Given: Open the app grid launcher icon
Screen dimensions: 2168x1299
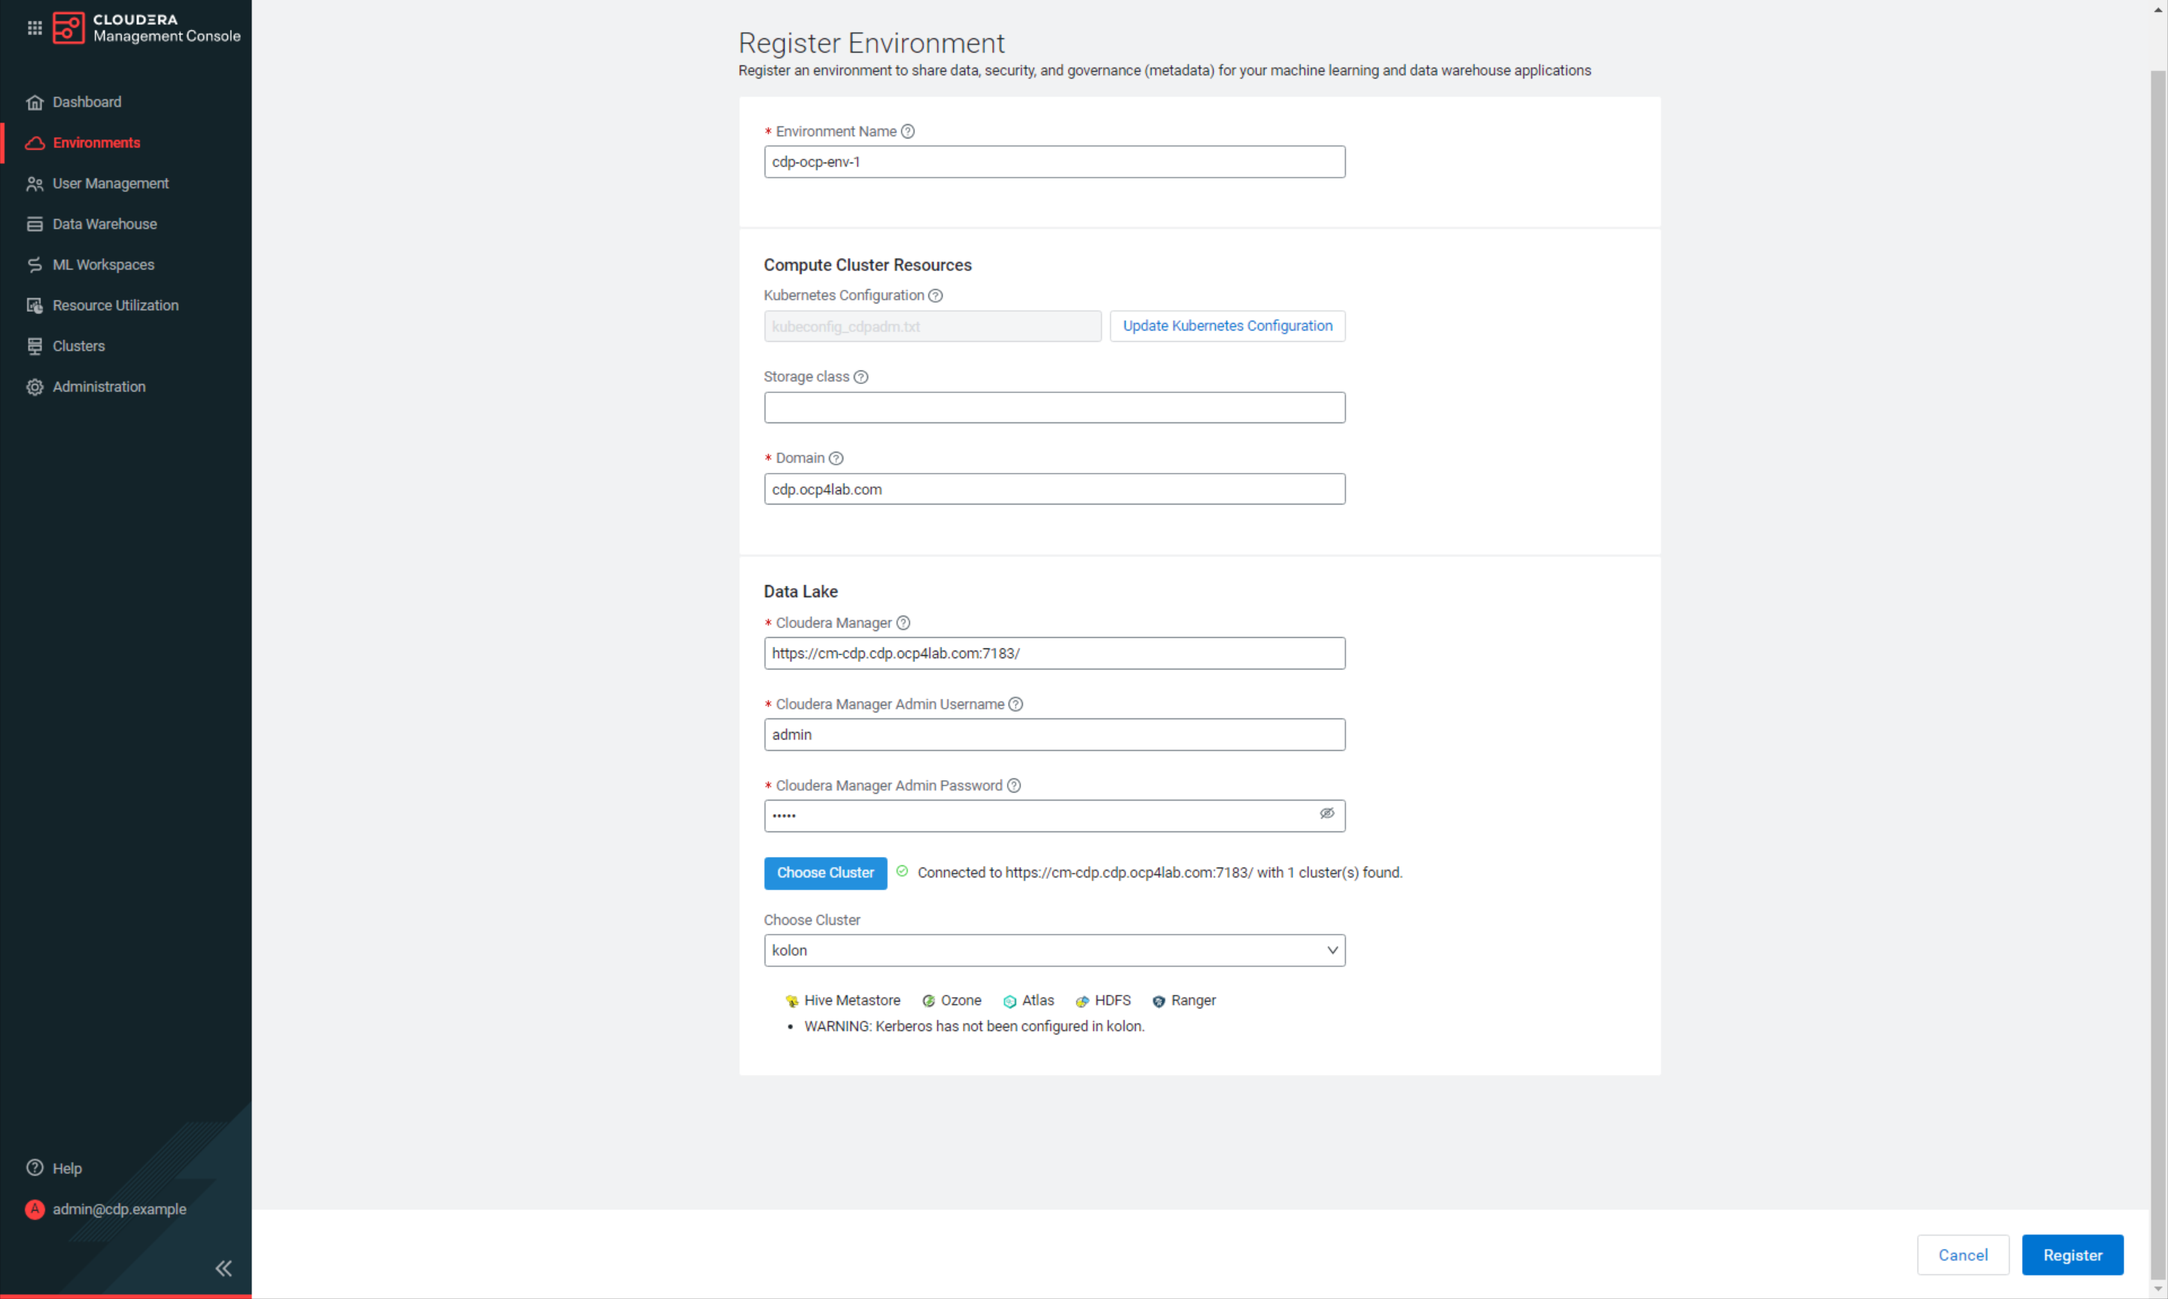Looking at the screenshot, I should click(34, 28).
